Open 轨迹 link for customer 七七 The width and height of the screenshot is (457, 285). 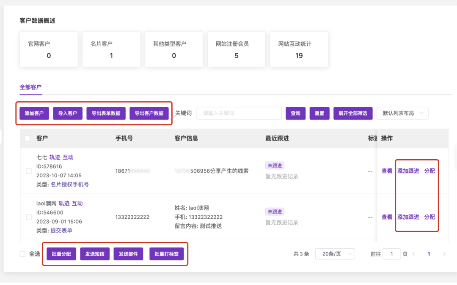pyautogui.click(x=55, y=157)
